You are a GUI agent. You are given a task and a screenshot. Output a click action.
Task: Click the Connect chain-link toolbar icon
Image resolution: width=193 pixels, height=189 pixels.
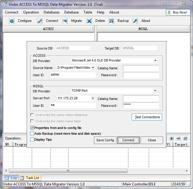[40, 21]
